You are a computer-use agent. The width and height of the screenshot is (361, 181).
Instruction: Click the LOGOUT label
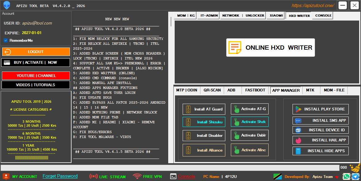[36, 52]
